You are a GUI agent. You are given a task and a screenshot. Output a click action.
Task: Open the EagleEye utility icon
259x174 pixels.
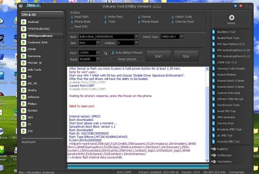click(214, 149)
